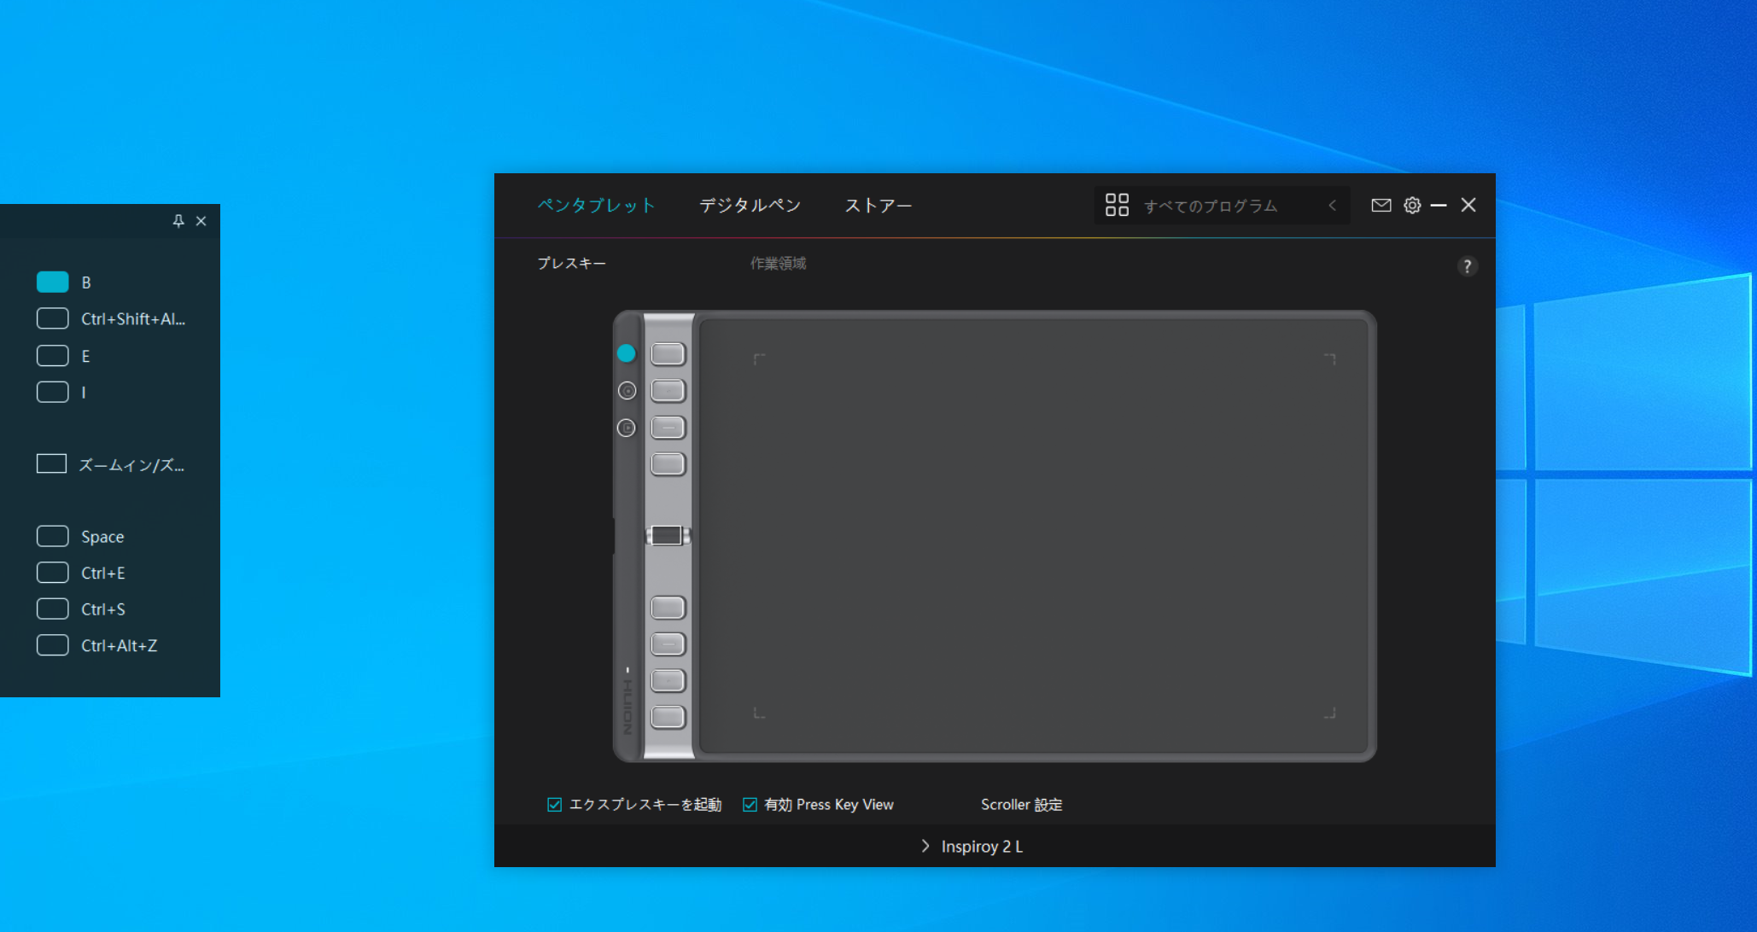Pin the press key view panel
1757x932 pixels.
point(178,221)
